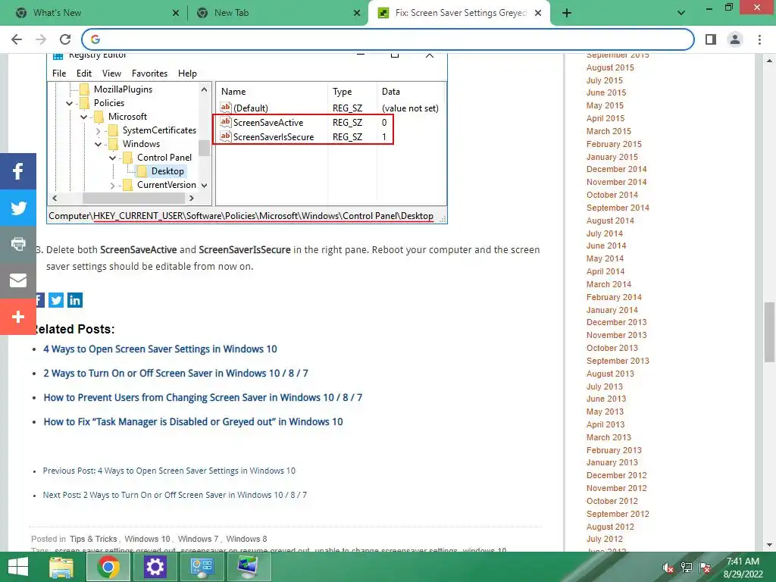
Task: Share via Twitter sidebar button
Action: pos(18,208)
